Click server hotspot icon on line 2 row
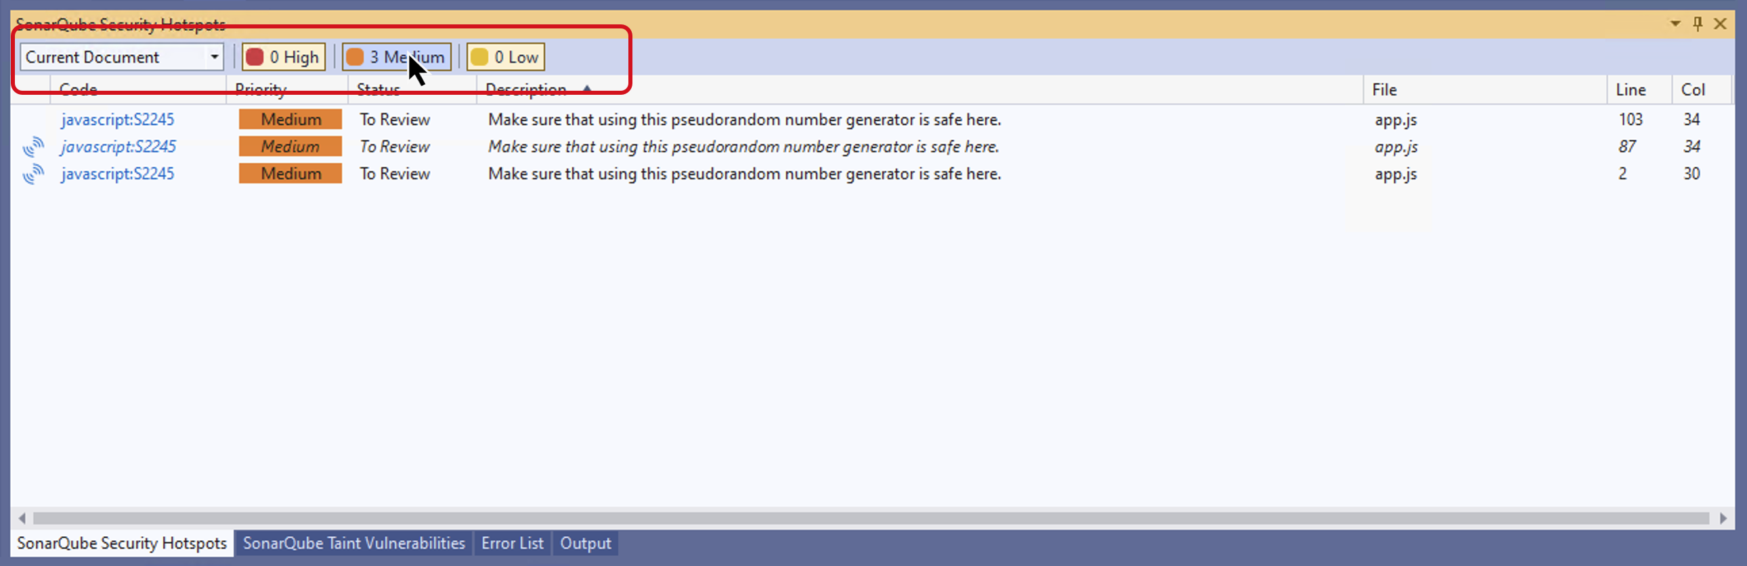Image resolution: width=1747 pixels, height=566 pixels. point(33,173)
